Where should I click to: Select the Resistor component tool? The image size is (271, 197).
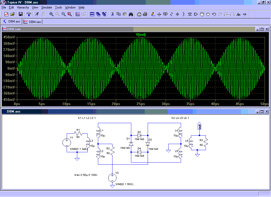point(171,14)
